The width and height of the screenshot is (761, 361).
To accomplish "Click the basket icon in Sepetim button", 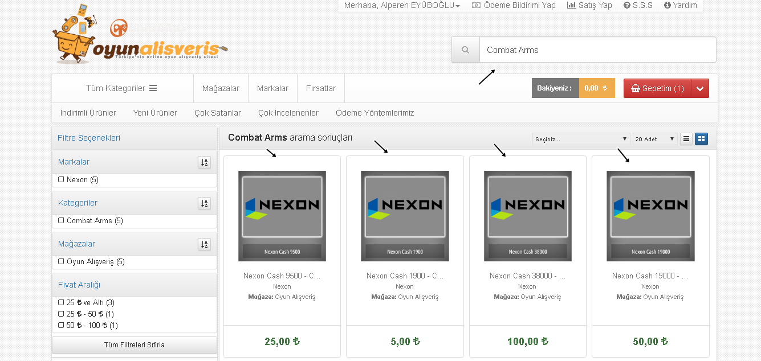I will (x=636, y=89).
